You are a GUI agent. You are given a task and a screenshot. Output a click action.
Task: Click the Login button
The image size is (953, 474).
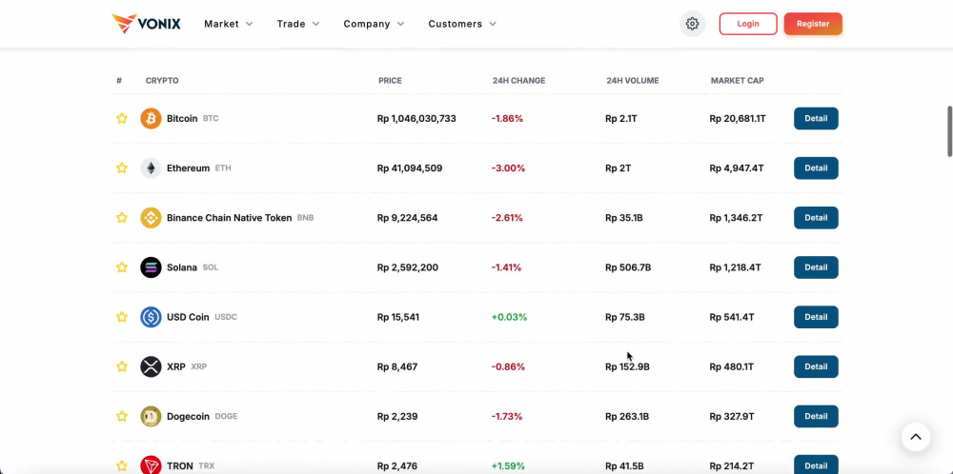click(748, 24)
